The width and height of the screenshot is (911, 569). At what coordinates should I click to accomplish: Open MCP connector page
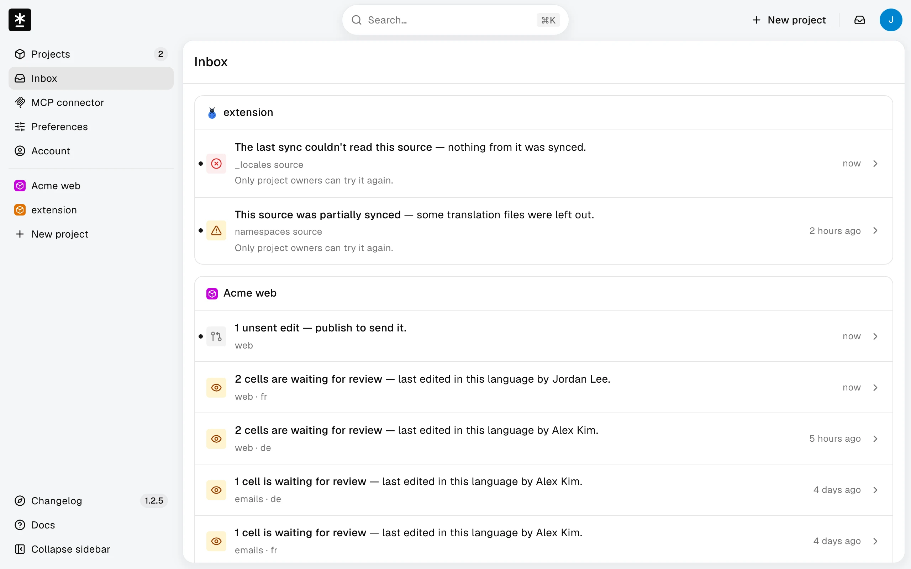tap(91, 102)
